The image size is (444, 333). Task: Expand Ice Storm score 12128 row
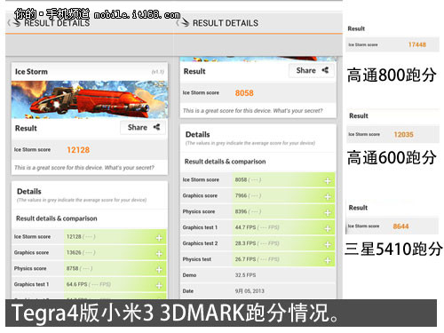[x=159, y=238]
